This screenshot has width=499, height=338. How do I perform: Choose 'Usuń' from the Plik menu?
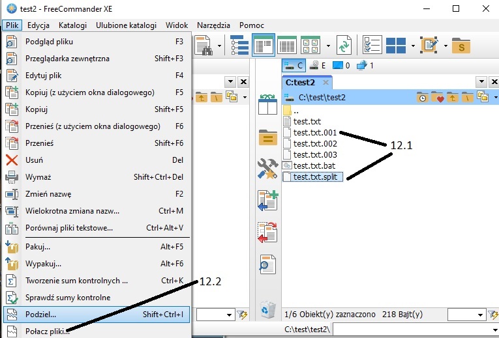(97, 160)
